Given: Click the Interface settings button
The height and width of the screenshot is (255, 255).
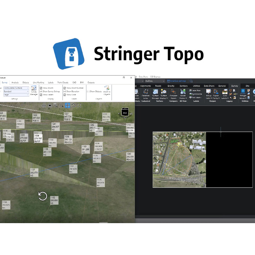Looking at the screenshot, I should [177, 81].
